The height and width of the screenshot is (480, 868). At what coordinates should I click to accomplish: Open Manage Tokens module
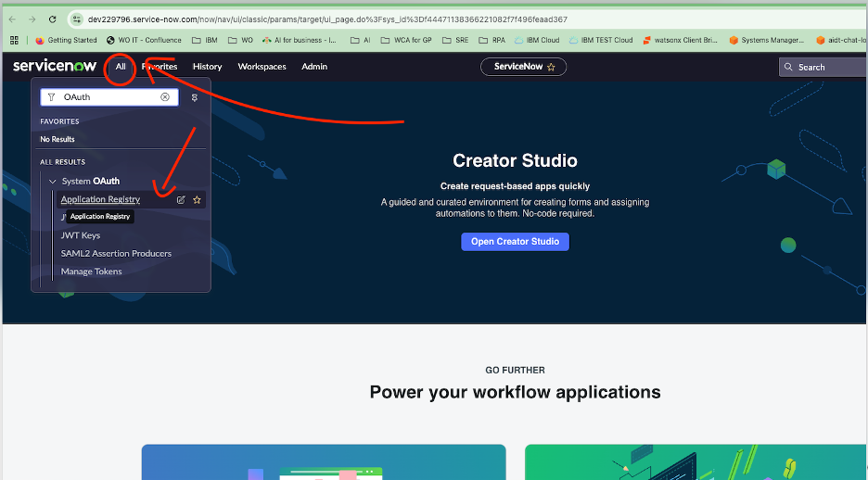click(x=91, y=272)
